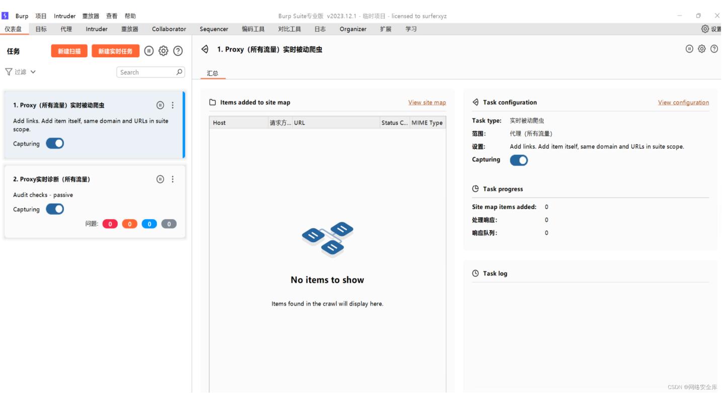Click the search magnifier icon in the tasks search box

coord(179,72)
